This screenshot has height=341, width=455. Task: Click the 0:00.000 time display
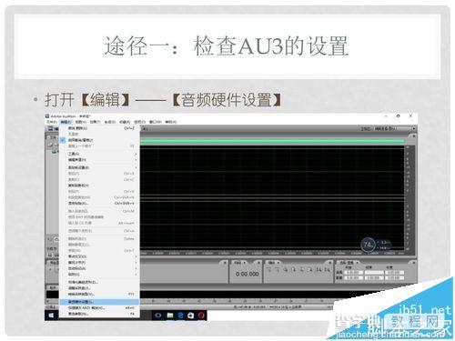248,274
